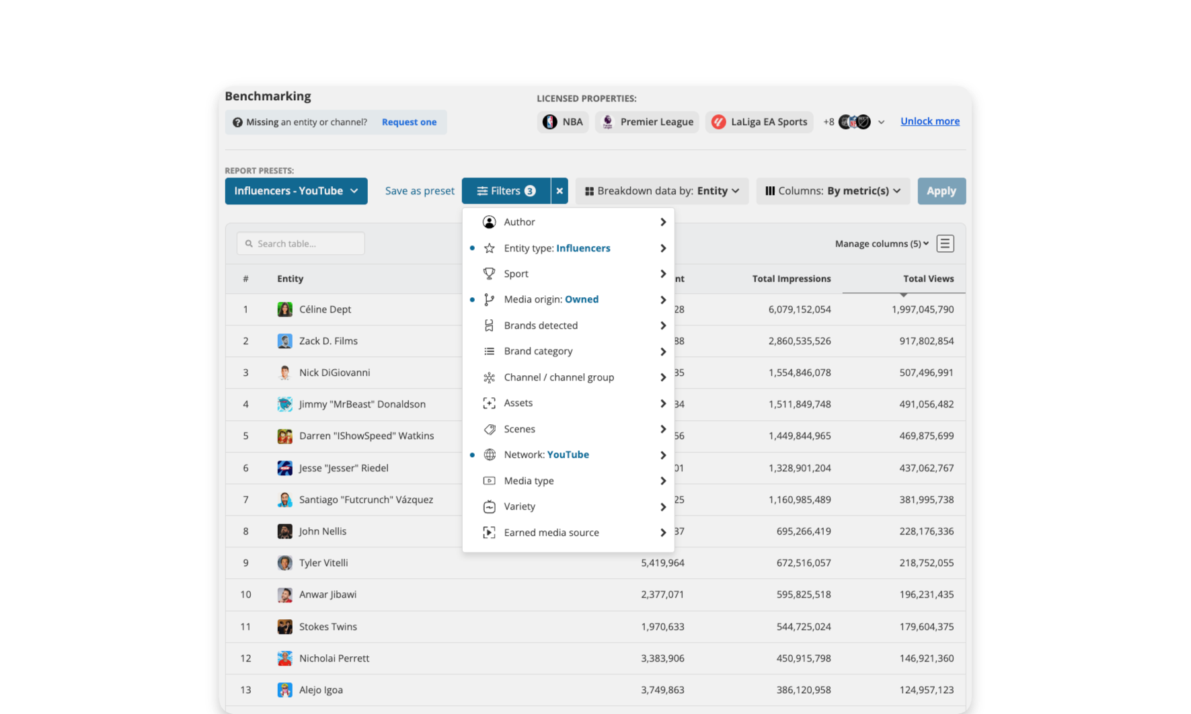Click the table density list icon
Viewport: 1191px width, 714px height.
[x=945, y=243]
